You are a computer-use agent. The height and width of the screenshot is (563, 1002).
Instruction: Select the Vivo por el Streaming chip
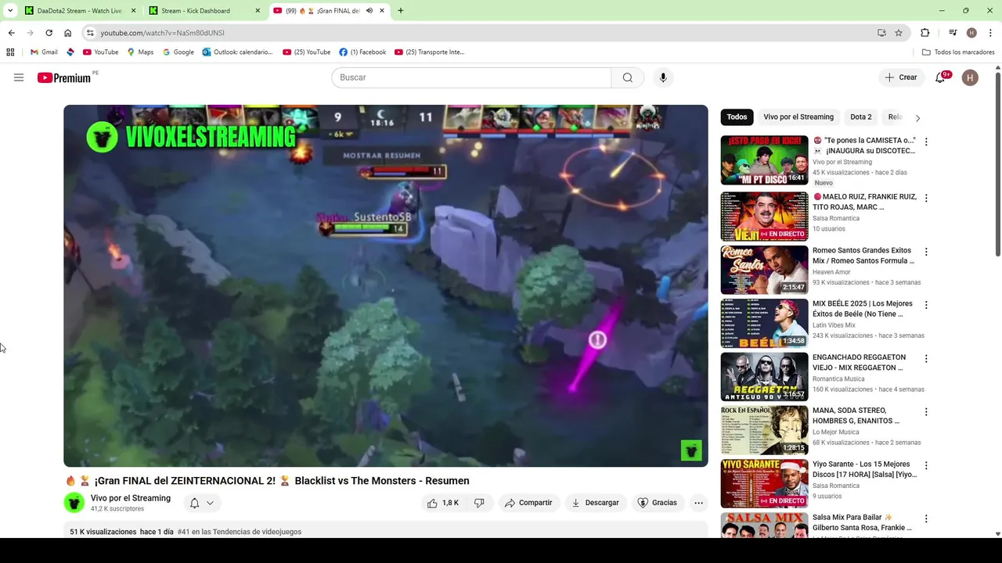coord(798,117)
